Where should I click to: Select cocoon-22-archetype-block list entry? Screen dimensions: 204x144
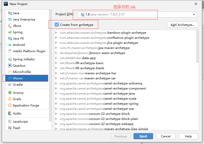(95, 114)
